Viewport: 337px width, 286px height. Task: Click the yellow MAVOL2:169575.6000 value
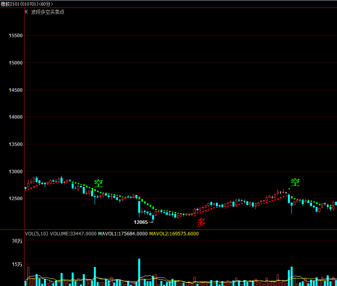point(174,234)
